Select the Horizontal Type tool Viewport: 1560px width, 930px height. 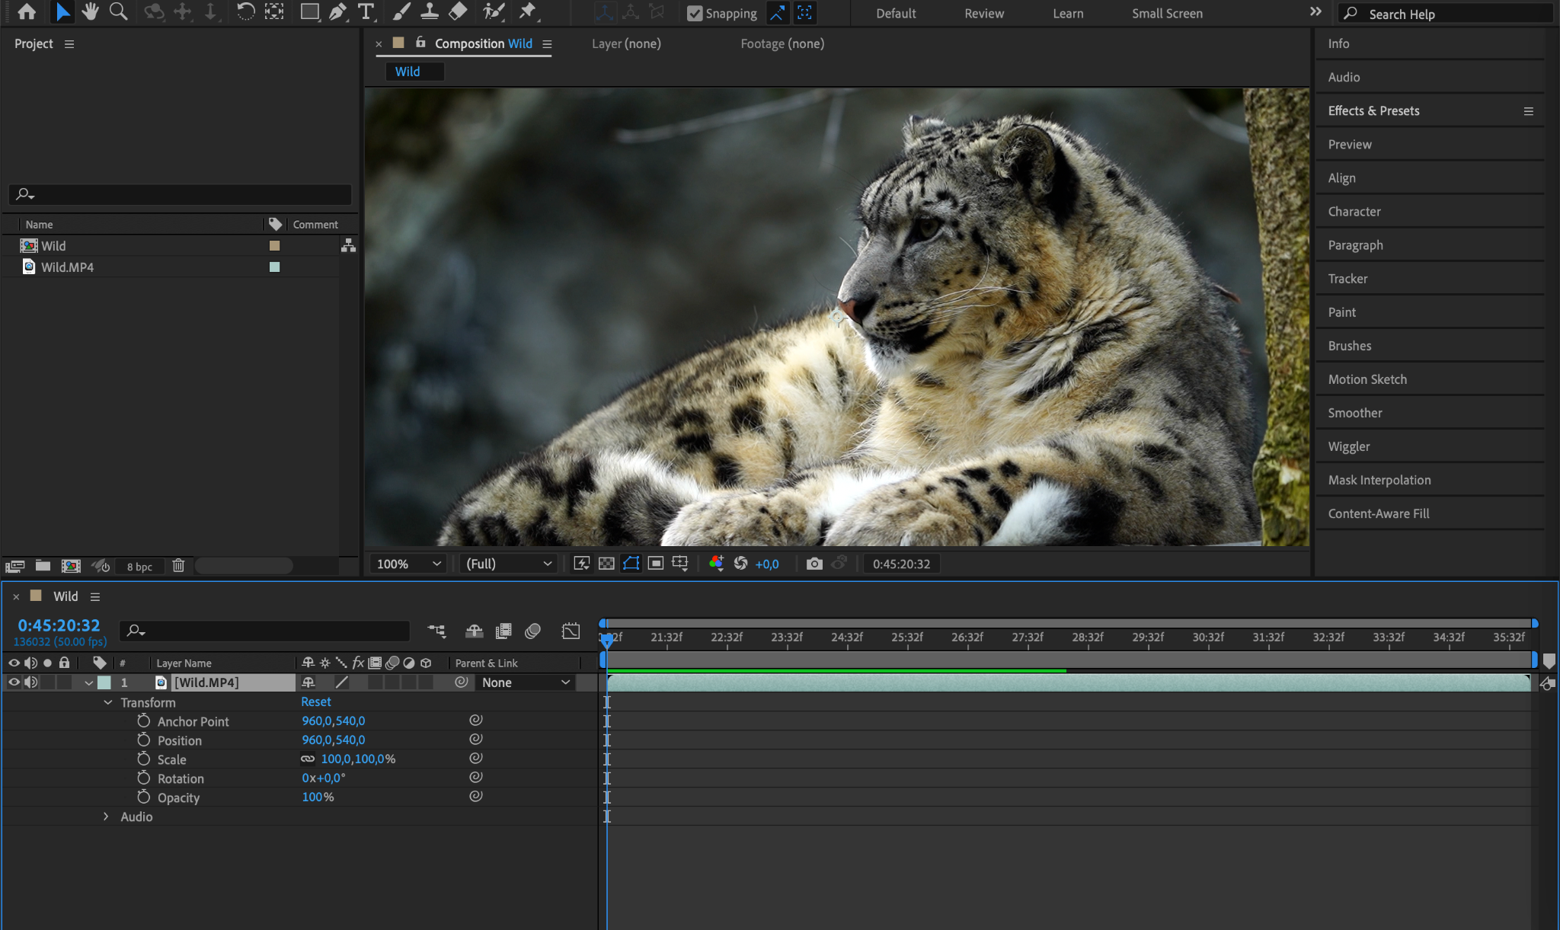coord(366,11)
